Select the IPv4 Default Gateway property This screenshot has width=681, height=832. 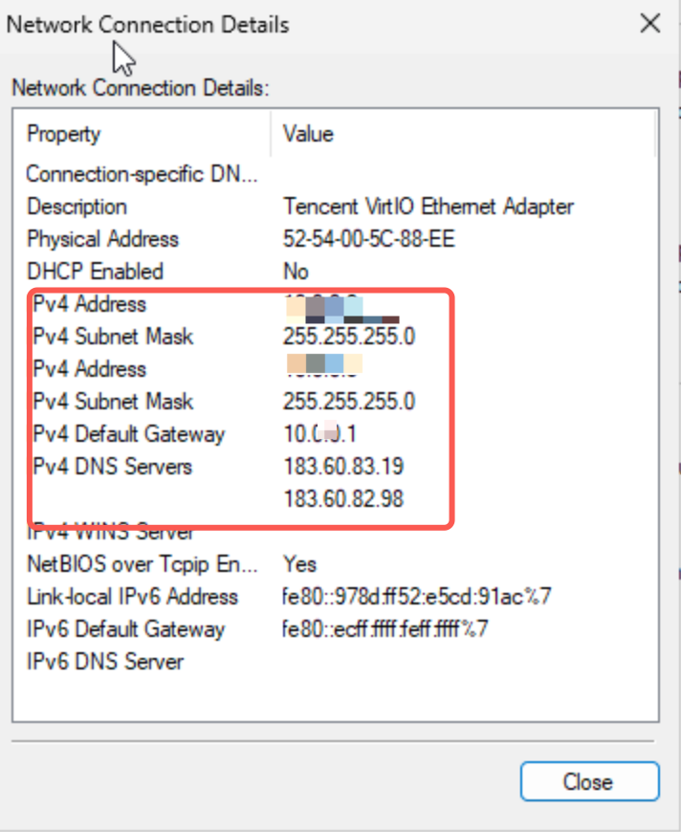128,434
